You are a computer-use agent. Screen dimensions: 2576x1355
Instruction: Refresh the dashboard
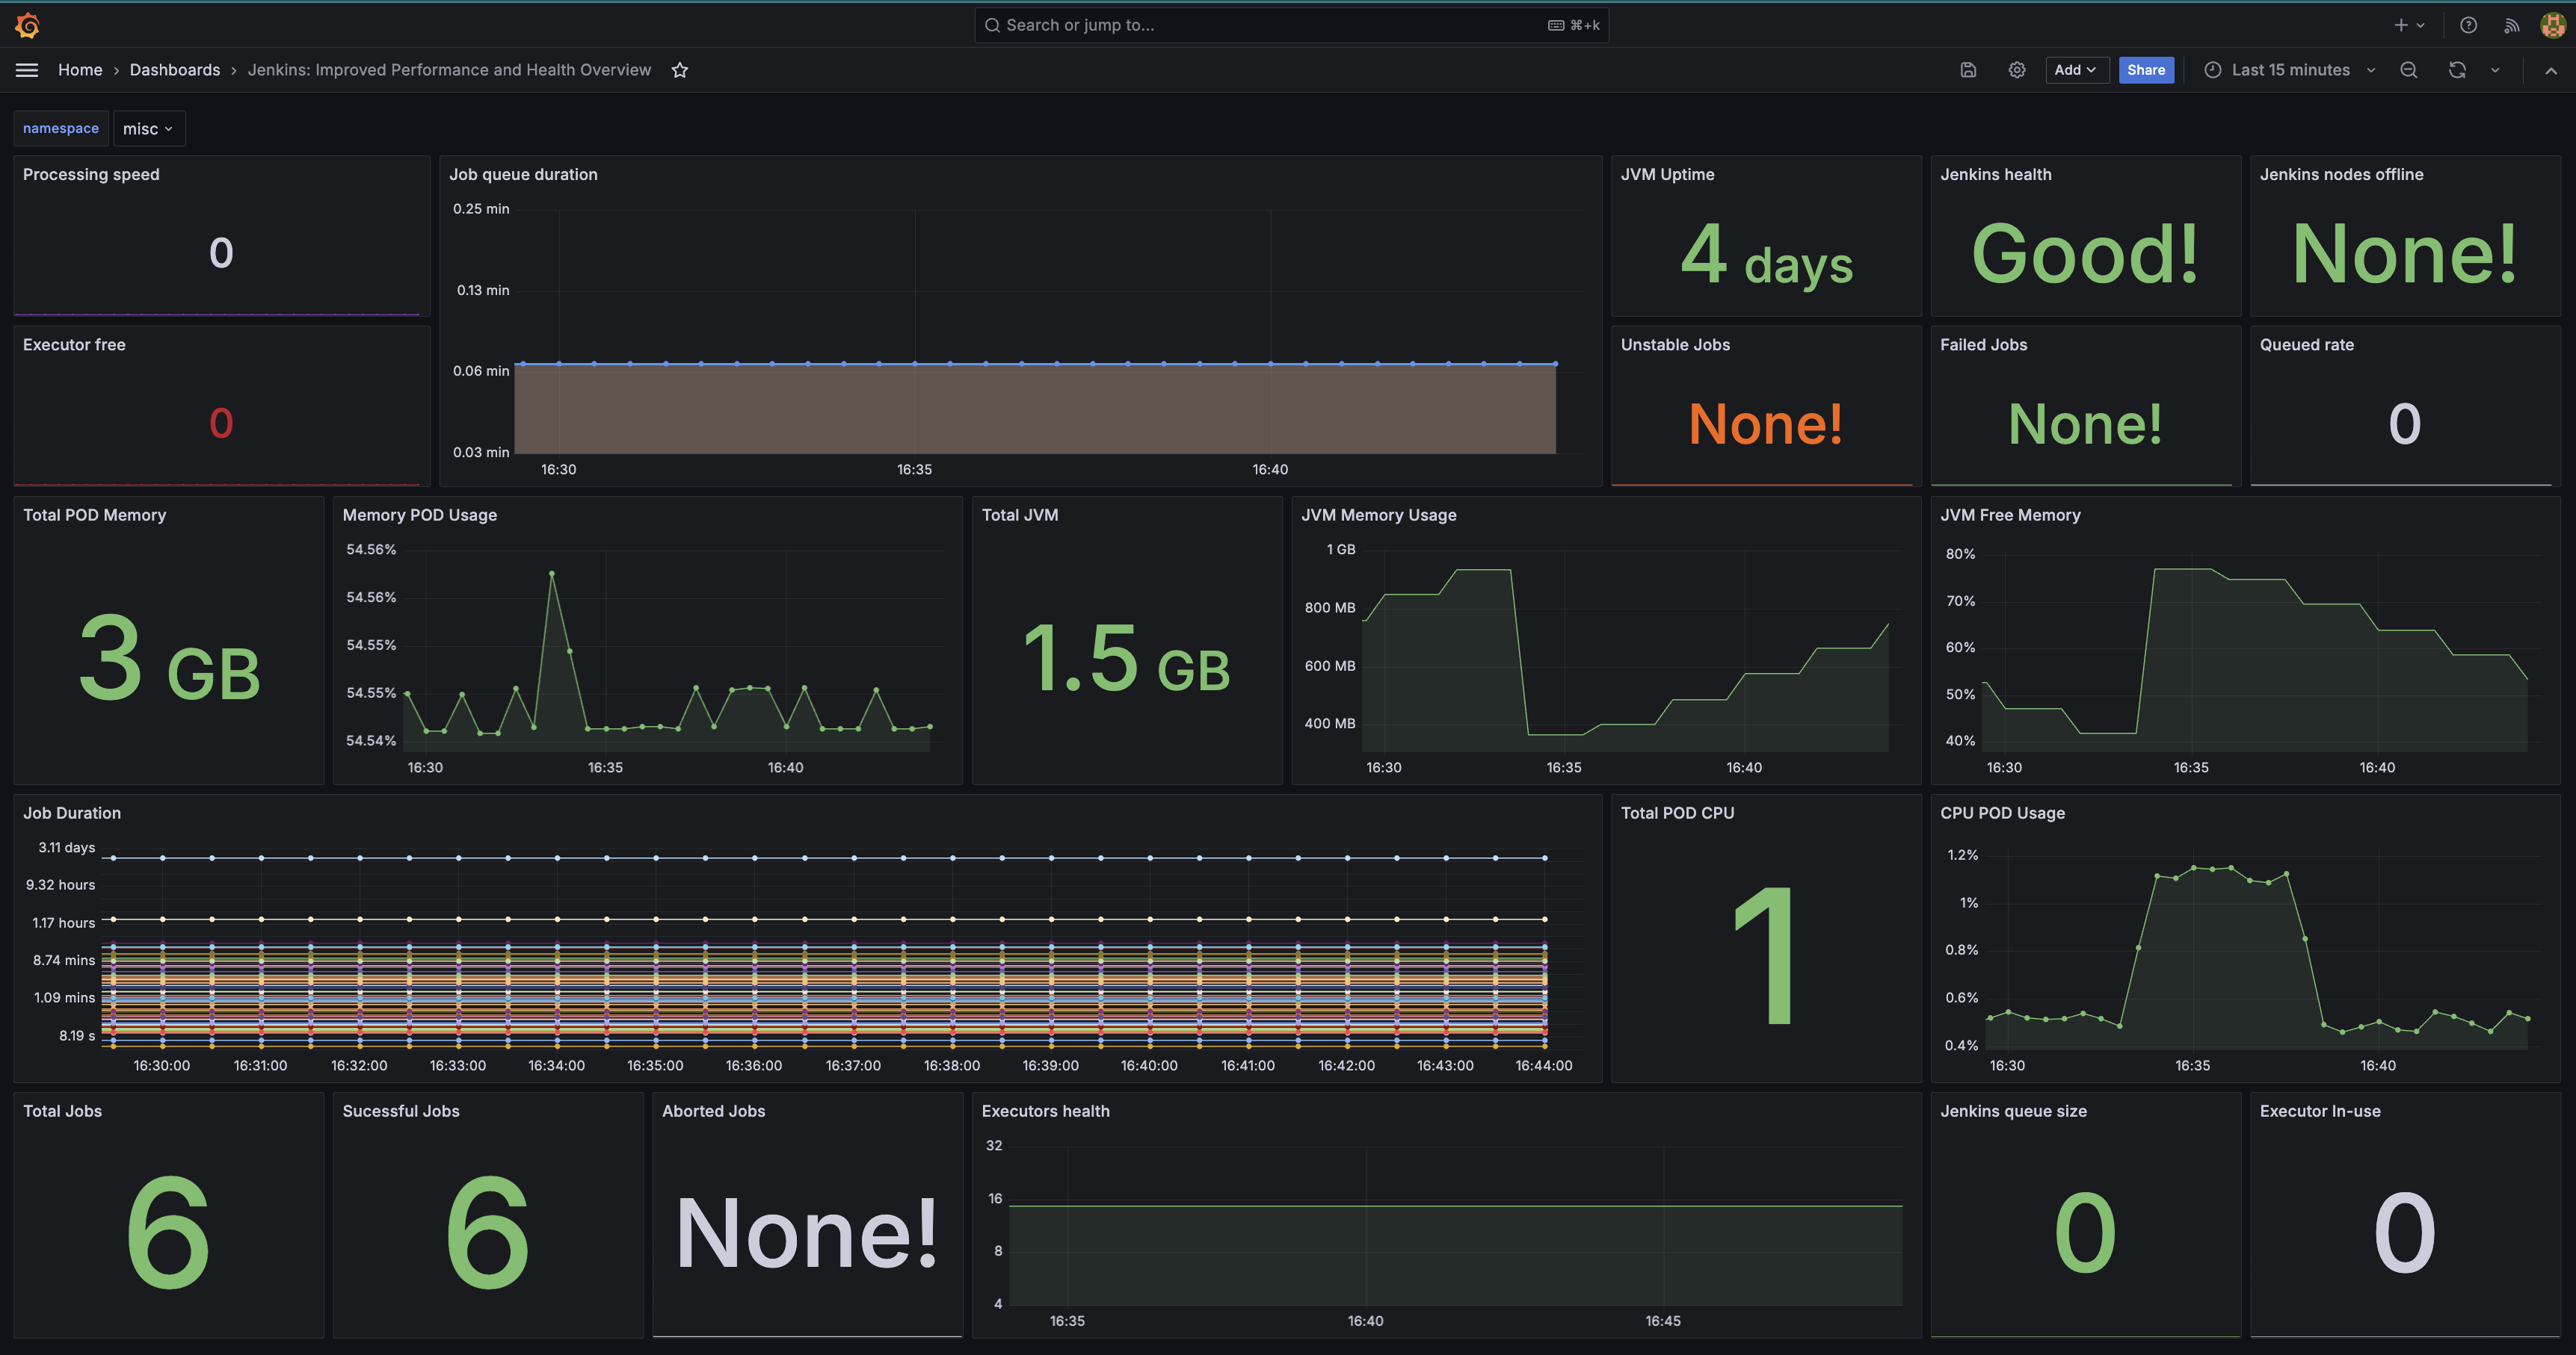coord(2457,70)
